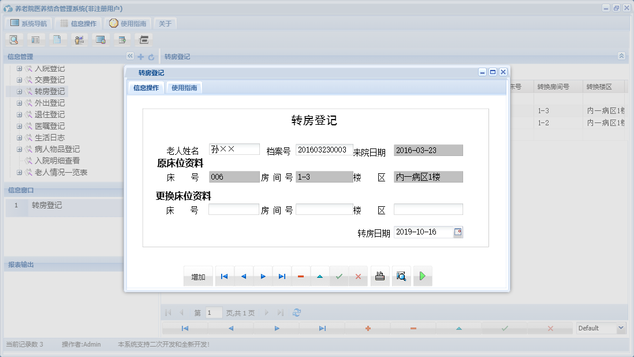The height and width of the screenshot is (357, 634).
Task: Collapse the 信息管理 sidebar panel
Action: tap(130, 56)
